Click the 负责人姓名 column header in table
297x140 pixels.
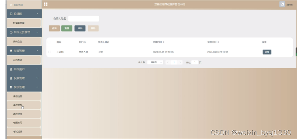click(104, 42)
